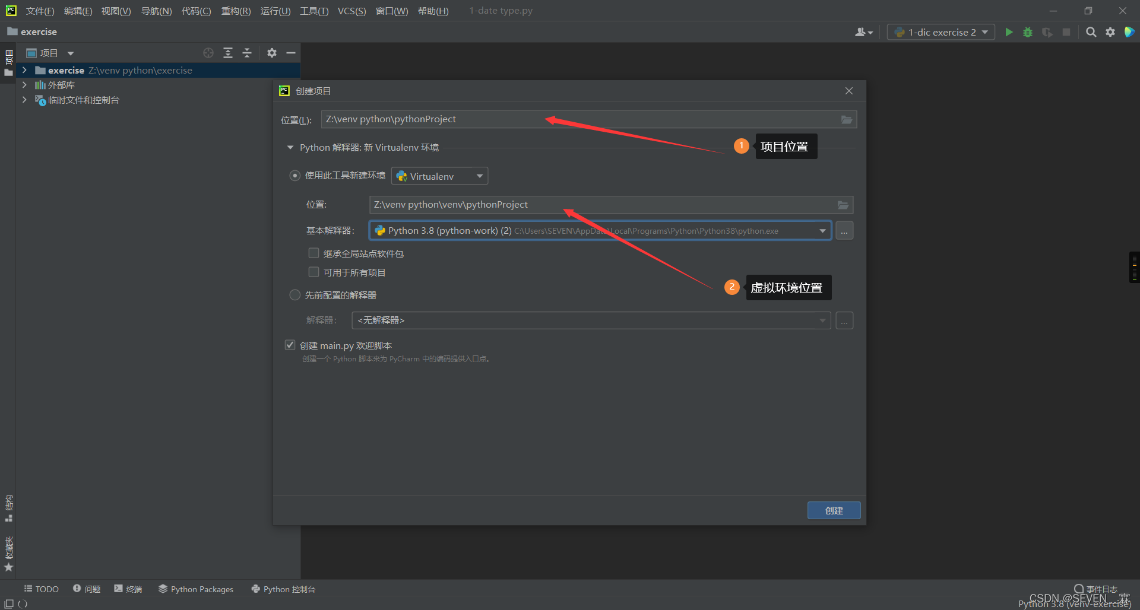Uncheck 创建 main.py 欢迎脚本 checkbox

coord(290,345)
